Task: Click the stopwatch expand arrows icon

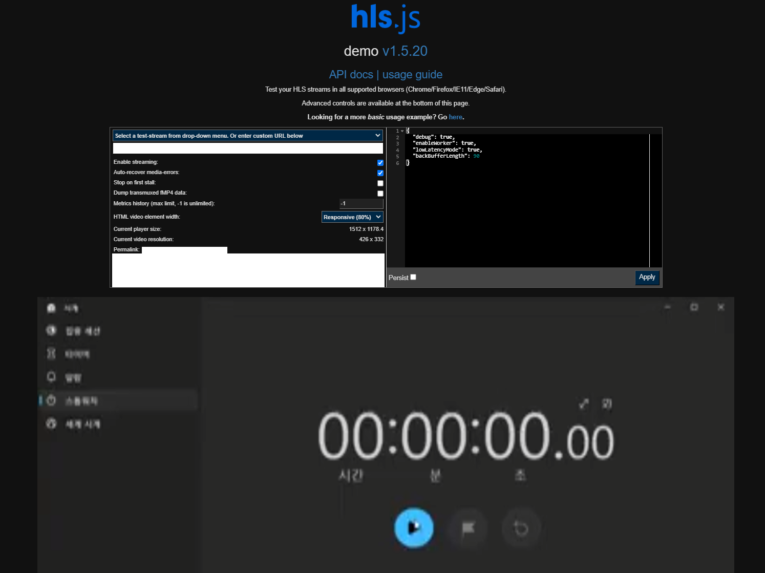Action: pyautogui.click(x=584, y=404)
